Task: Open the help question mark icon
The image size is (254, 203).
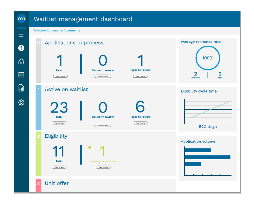Action: point(21,48)
